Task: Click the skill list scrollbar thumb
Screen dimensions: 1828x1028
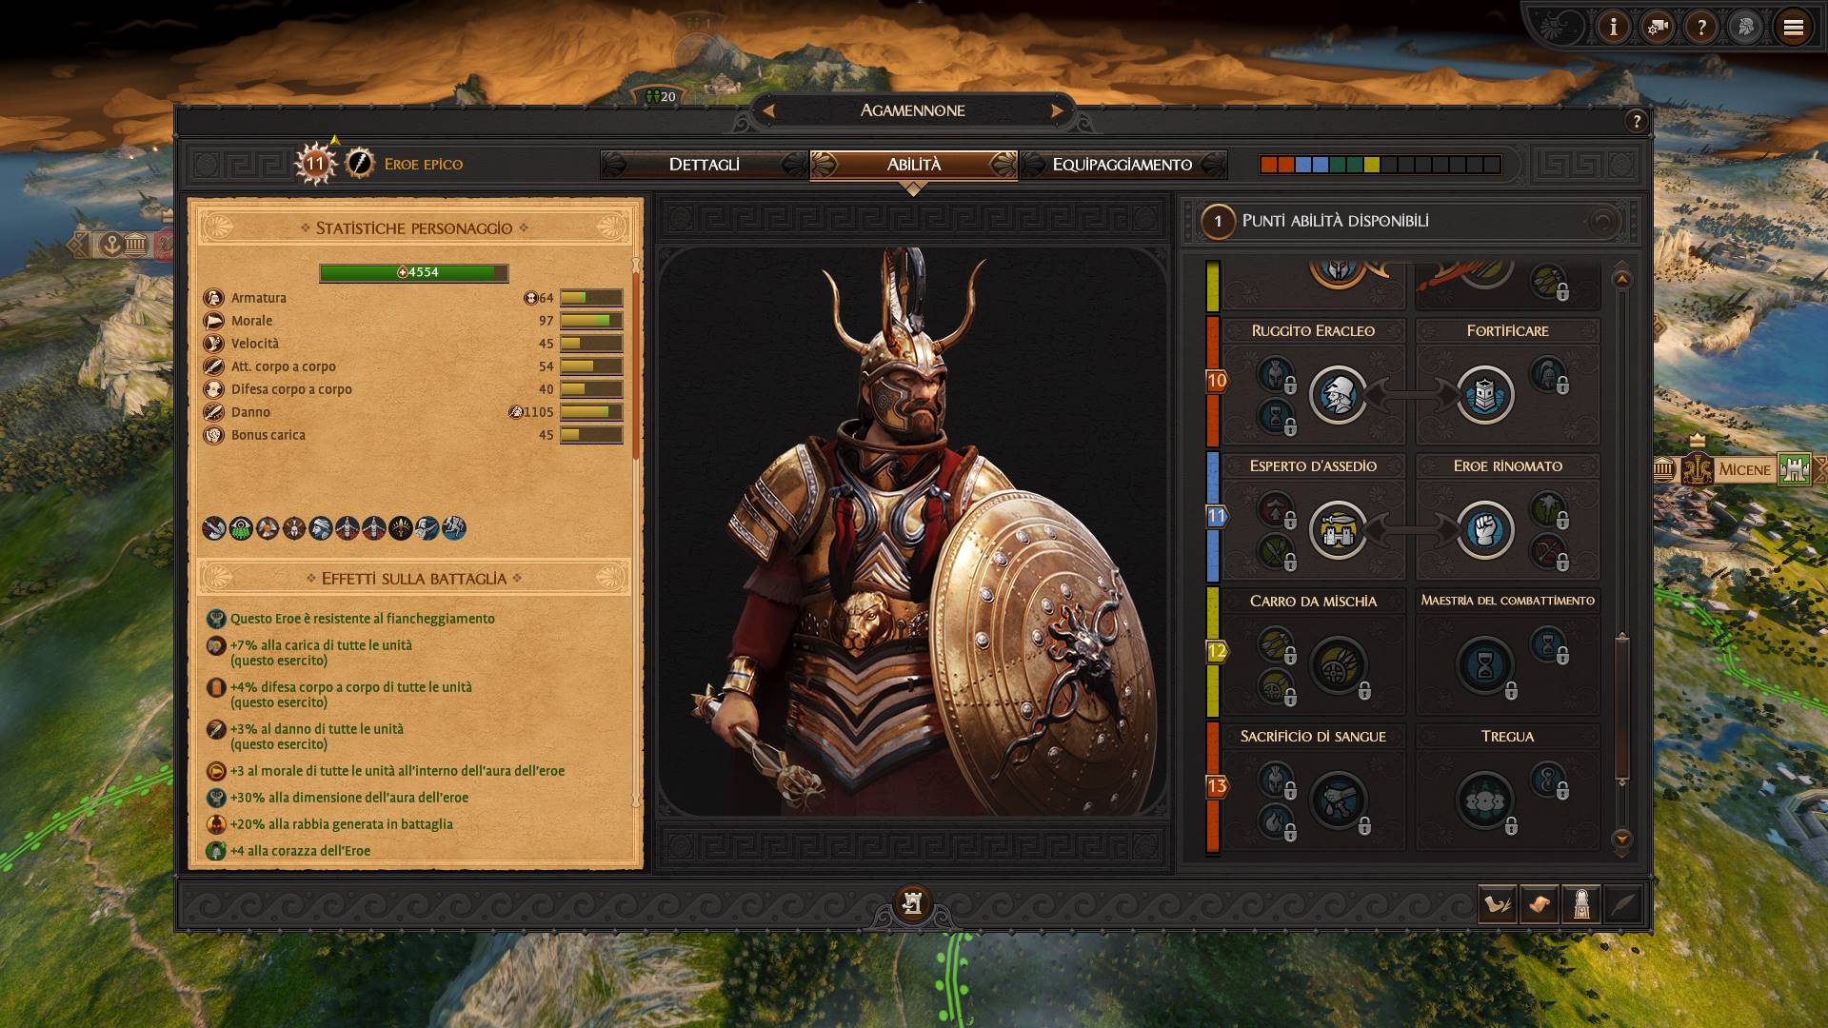Action: 1622,707
